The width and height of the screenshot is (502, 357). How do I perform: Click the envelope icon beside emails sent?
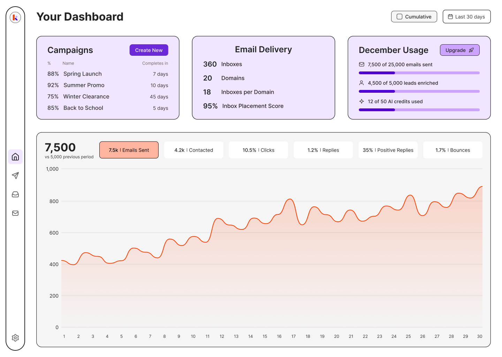[x=362, y=64]
